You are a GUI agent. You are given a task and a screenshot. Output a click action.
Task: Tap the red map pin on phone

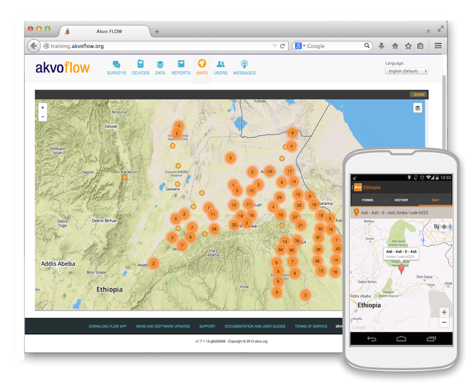[401, 269]
